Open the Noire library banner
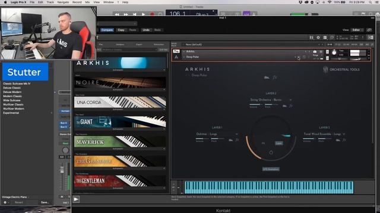The height and width of the screenshot is (213, 380). (x=120, y=83)
